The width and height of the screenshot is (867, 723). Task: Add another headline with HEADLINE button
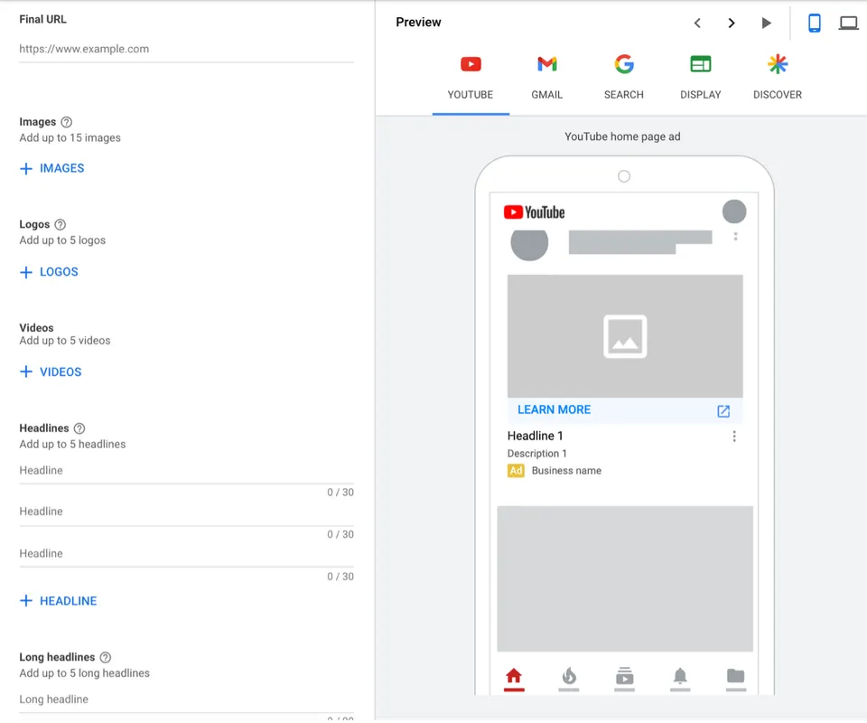point(58,601)
